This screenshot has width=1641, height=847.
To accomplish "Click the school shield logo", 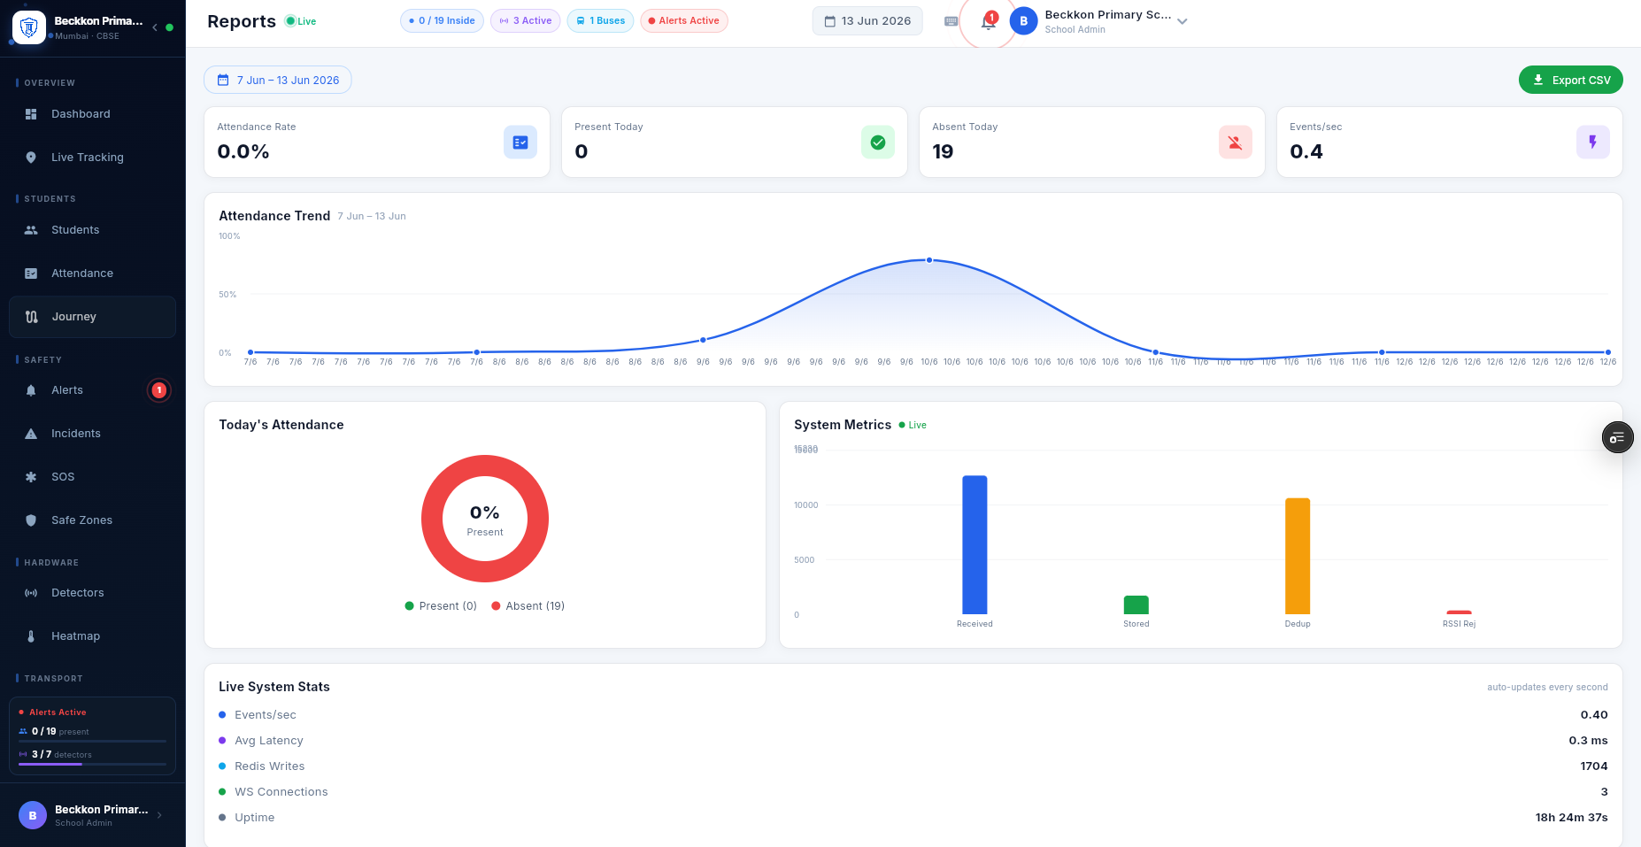I will 28,27.
